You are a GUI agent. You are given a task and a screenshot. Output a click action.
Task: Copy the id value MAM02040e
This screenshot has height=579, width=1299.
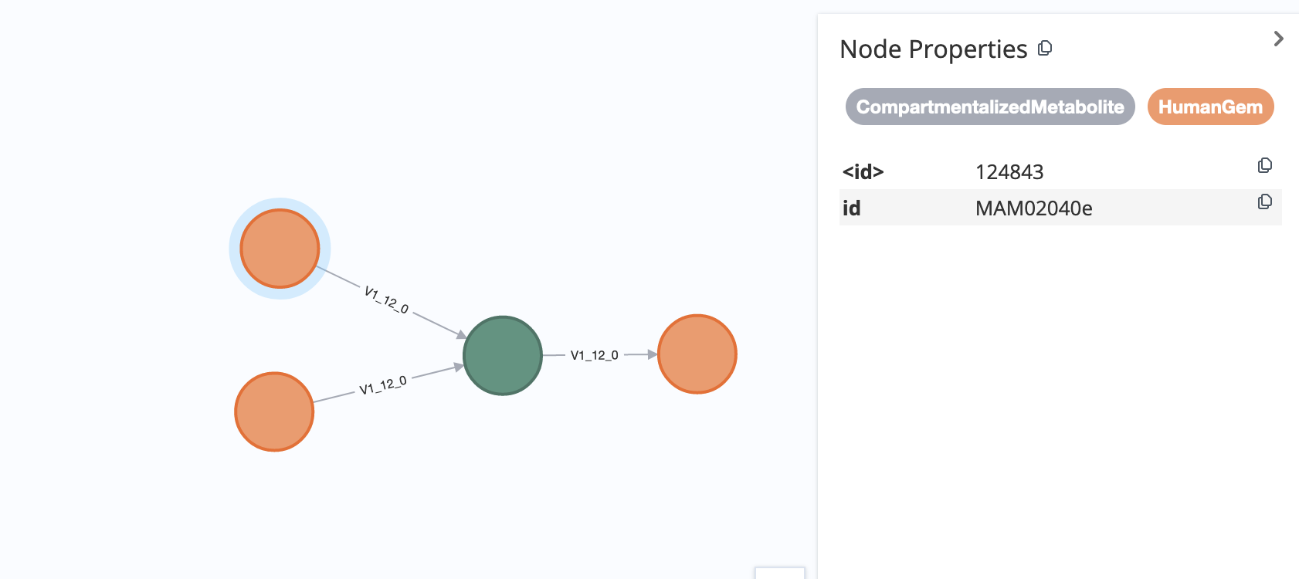[x=1265, y=201]
